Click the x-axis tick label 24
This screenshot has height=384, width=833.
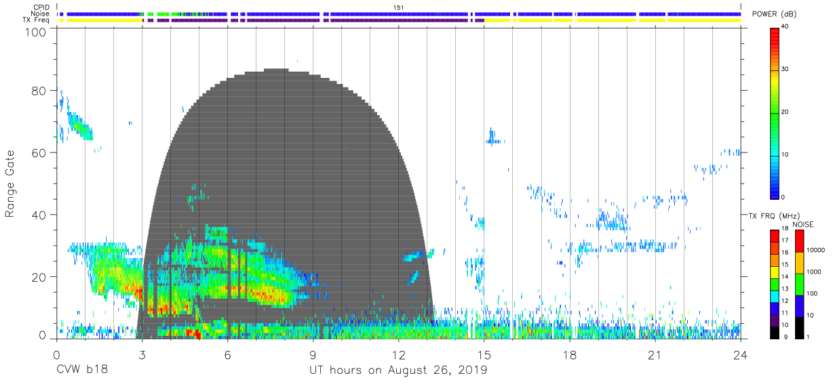(x=741, y=355)
